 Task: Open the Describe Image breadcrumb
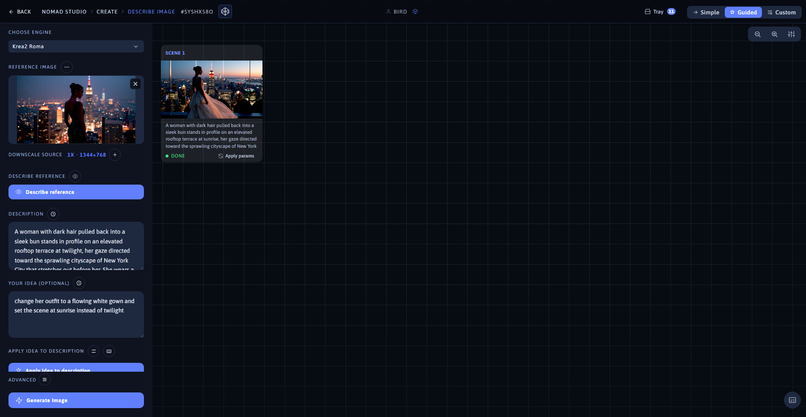point(152,12)
